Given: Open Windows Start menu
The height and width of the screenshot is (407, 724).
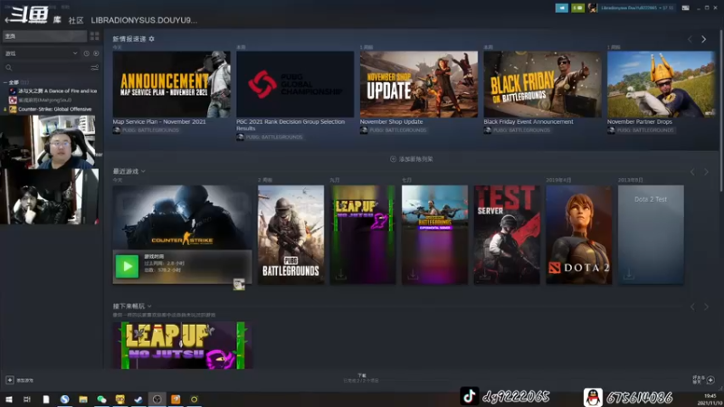Looking at the screenshot, I should pyautogui.click(x=9, y=399).
